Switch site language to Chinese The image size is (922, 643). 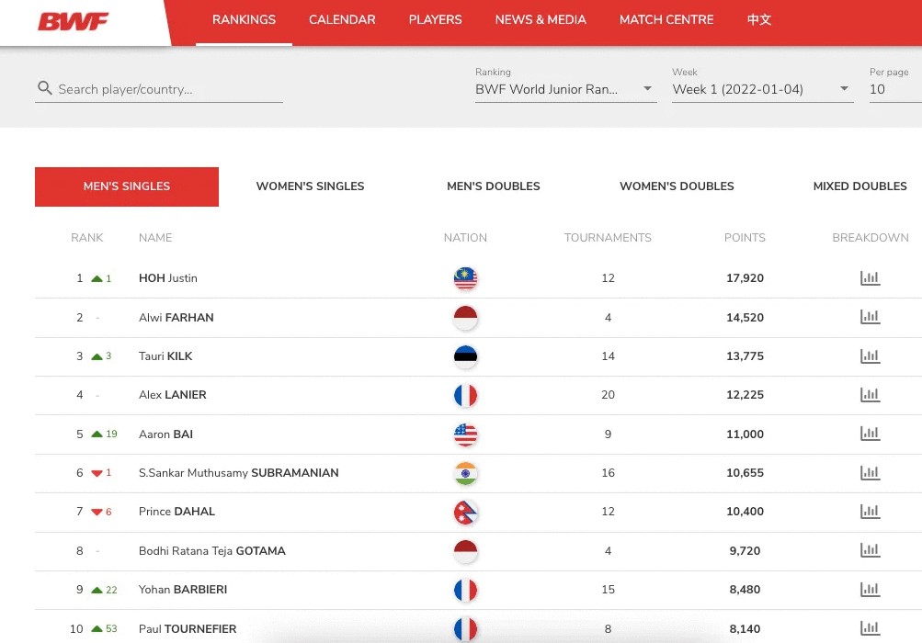[759, 20]
